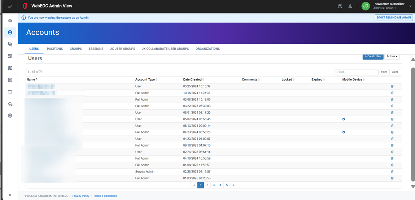Image resolution: width=415 pixels, height=200 pixels.
Task: Click Don't Remind Me Again button
Action: point(394,17)
